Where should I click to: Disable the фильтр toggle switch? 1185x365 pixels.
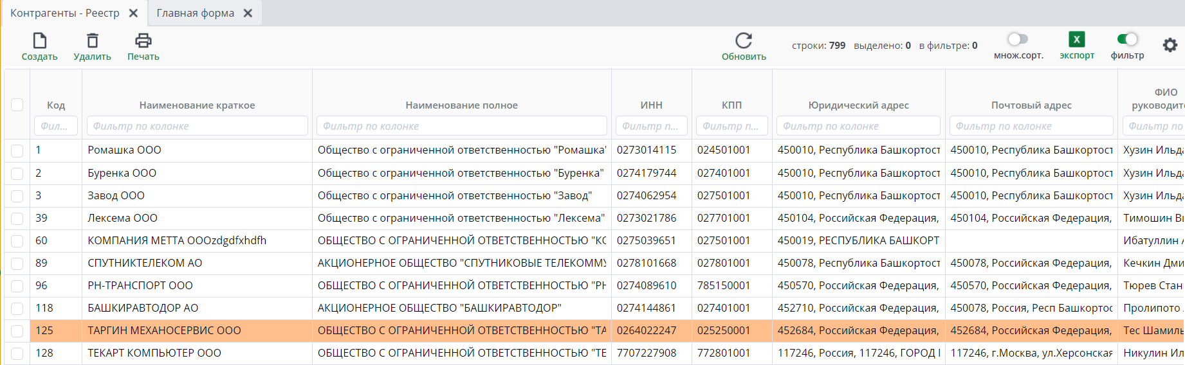click(x=1127, y=39)
